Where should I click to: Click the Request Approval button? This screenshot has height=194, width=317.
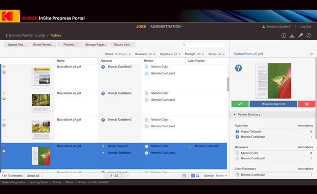[274, 104]
